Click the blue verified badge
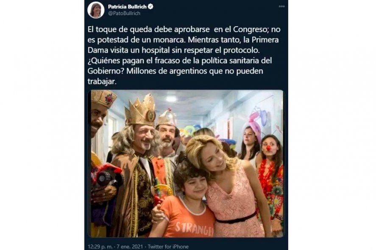376x250 pixels. click(x=150, y=6)
